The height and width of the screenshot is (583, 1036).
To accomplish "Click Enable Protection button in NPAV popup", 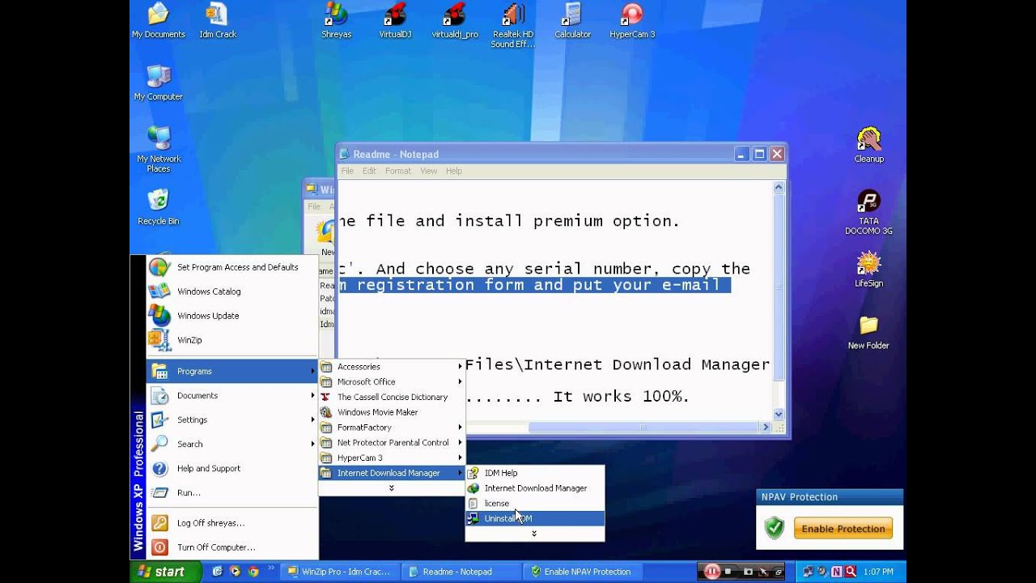I will [843, 529].
